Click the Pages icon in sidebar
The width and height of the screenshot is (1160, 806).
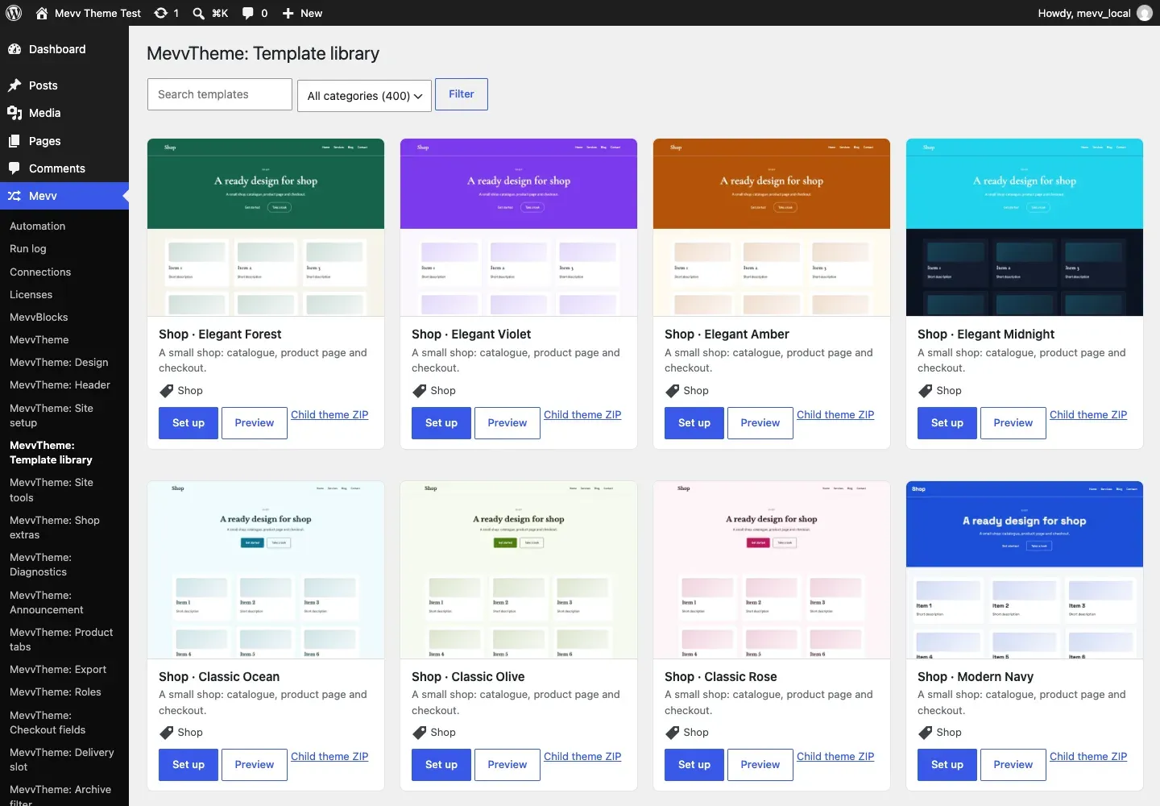pyautogui.click(x=14, y=141)
